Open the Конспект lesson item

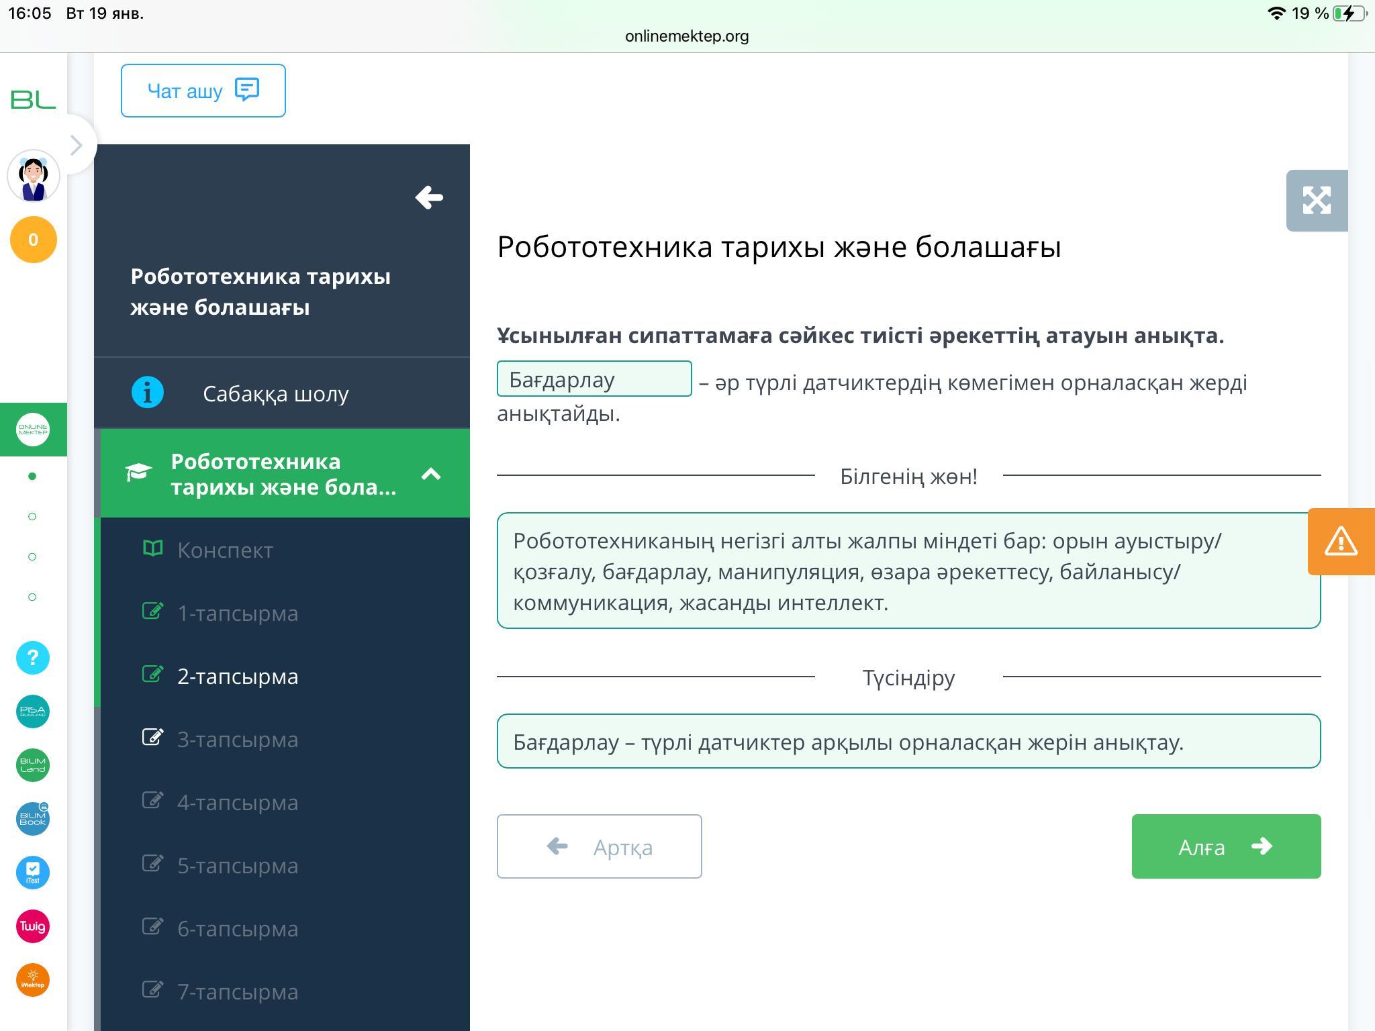point(225,550)
